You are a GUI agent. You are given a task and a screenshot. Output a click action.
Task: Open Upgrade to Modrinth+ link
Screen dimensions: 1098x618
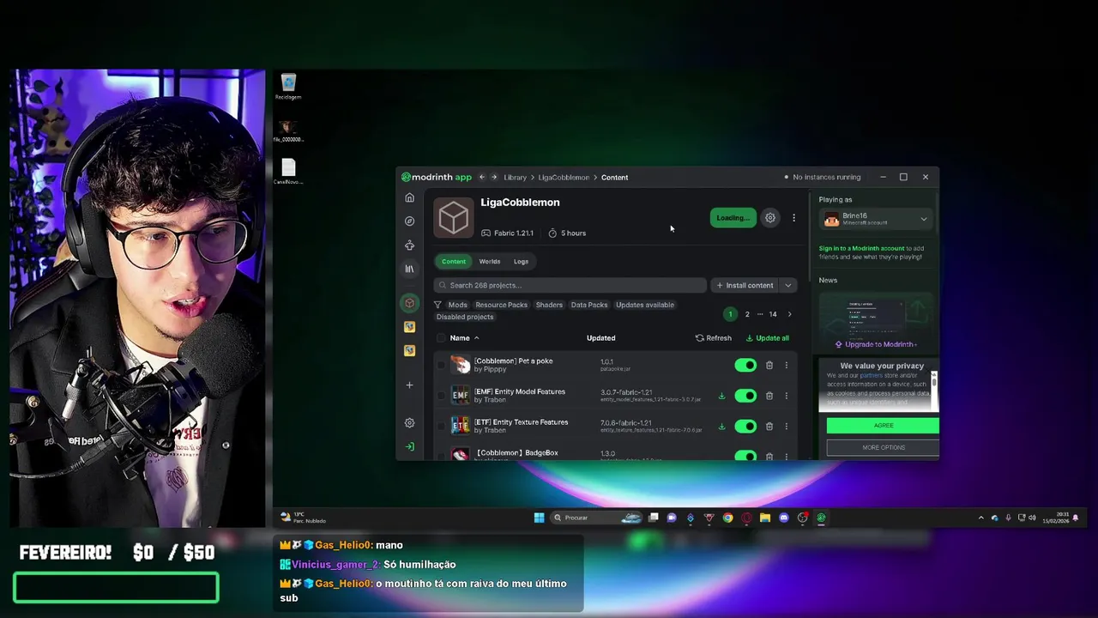[x=877, y=344]
